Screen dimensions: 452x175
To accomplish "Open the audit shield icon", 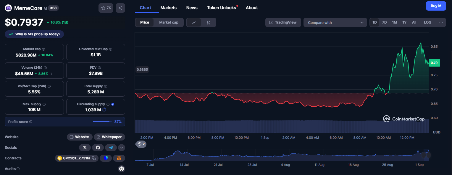I will [x=122, y=169].
